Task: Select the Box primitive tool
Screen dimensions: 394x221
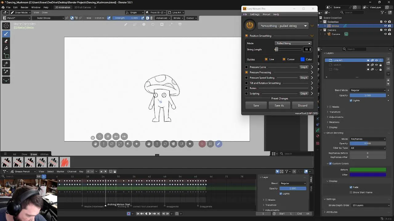Action: pyautogui.click(x=6, y=56)
